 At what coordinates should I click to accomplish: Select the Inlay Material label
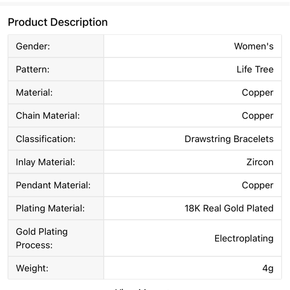coord(45,162)
